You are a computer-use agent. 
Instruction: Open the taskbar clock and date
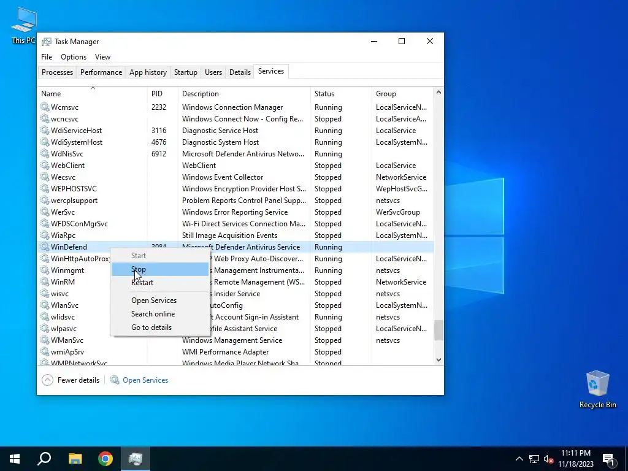tap(576, 459)
